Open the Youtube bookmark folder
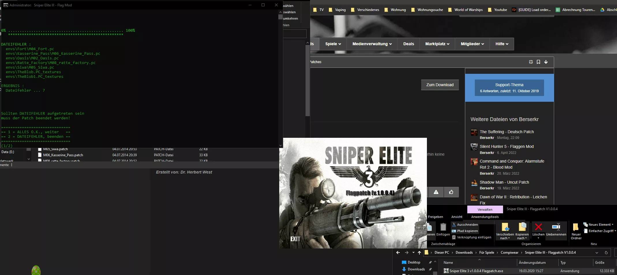This screenshot has height=275, width=617. [x=497, y=10]
